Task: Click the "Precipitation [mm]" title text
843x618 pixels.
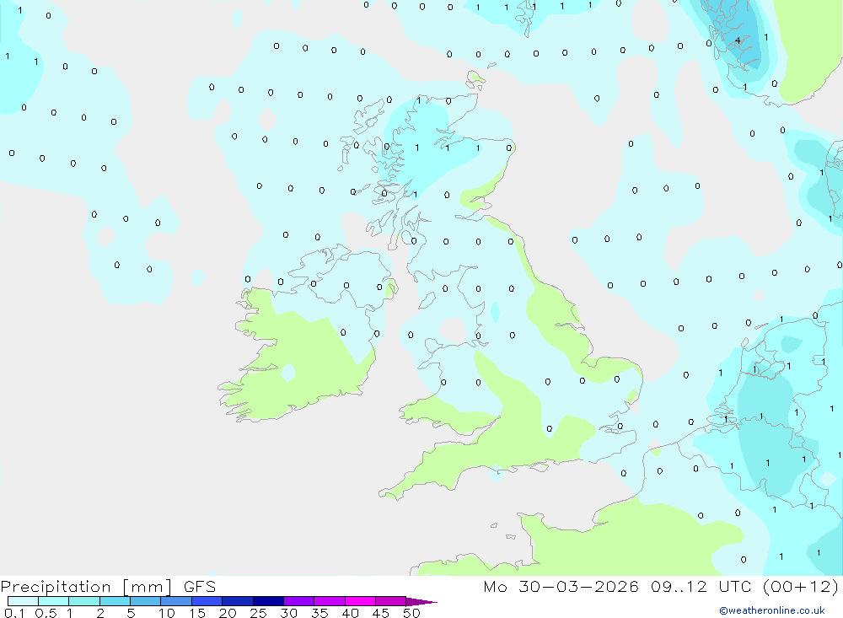Action: (87, 587)
